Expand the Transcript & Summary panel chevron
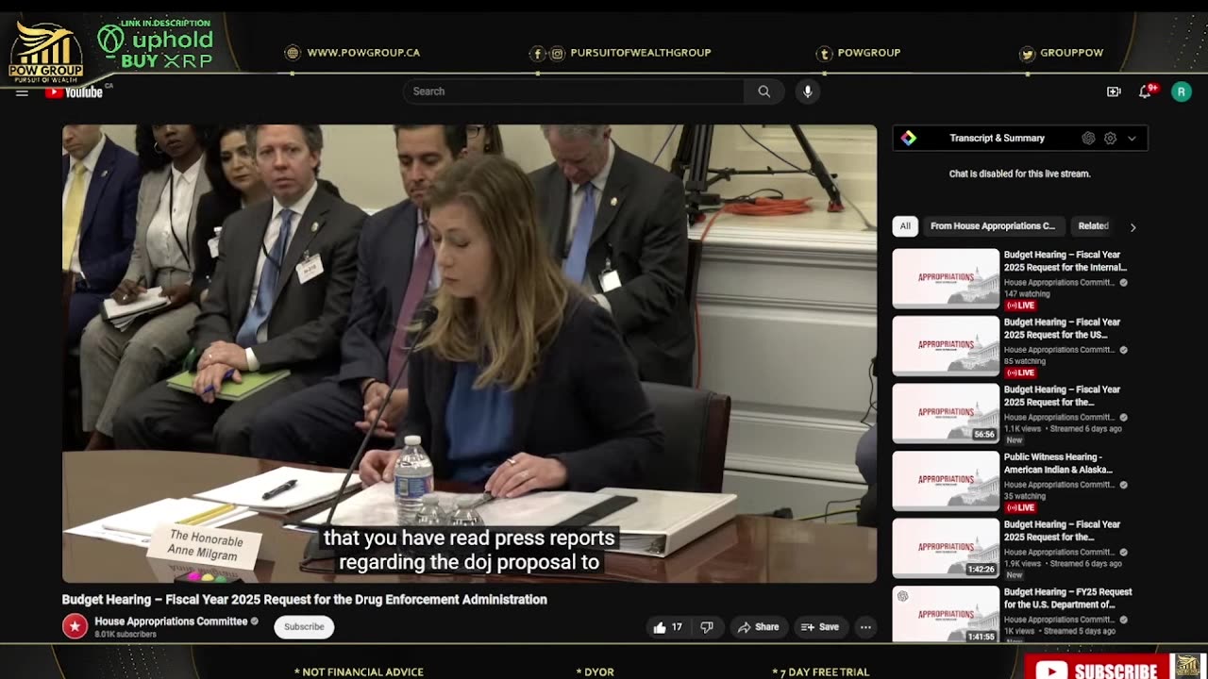This screenshot has height=679, width=1208. [x=1132, y=138]
